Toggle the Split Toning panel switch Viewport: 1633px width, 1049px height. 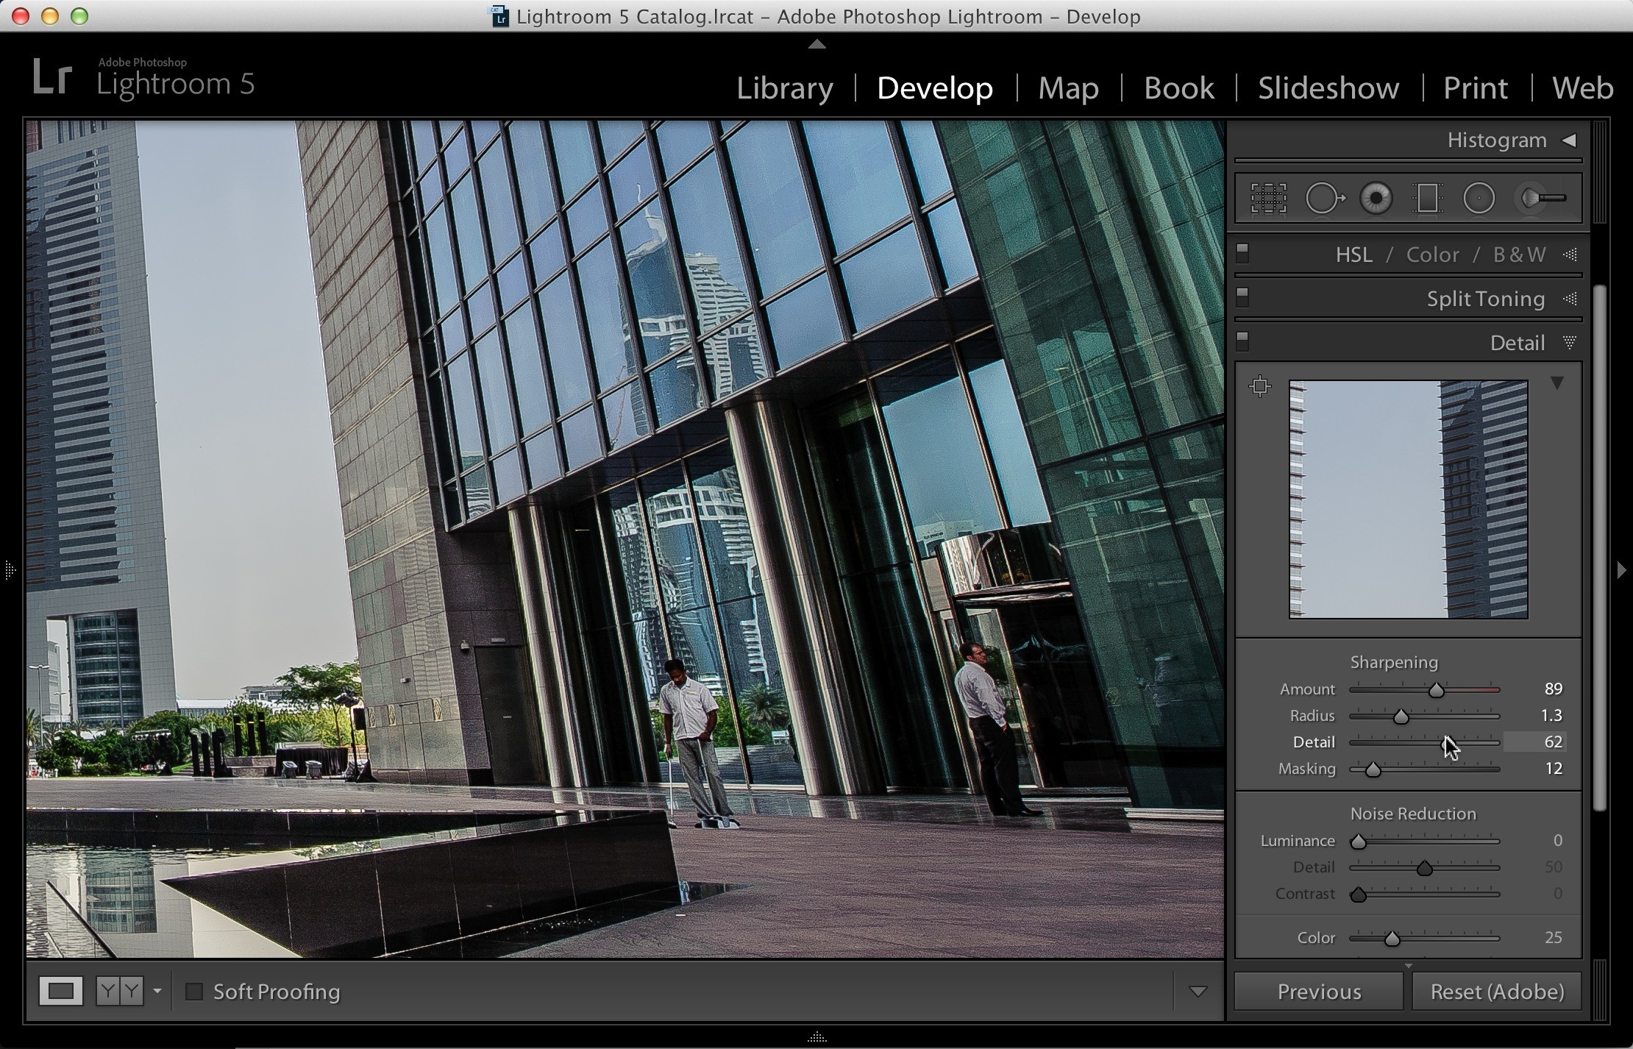1242,297
